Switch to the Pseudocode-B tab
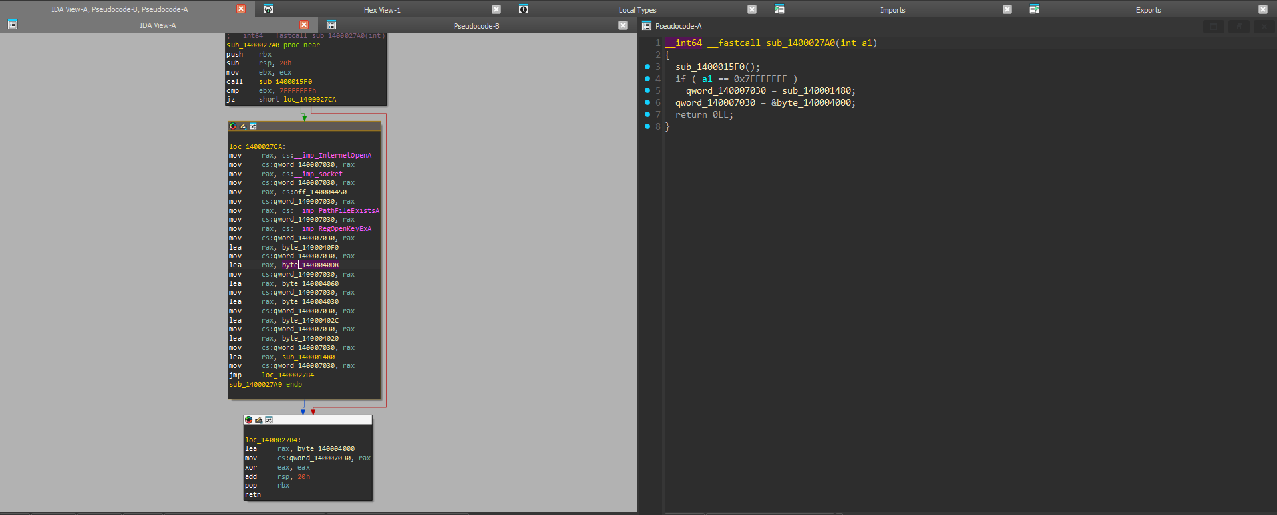The image size is (1277, 515). pyautogui.click(x=476, y=26)
